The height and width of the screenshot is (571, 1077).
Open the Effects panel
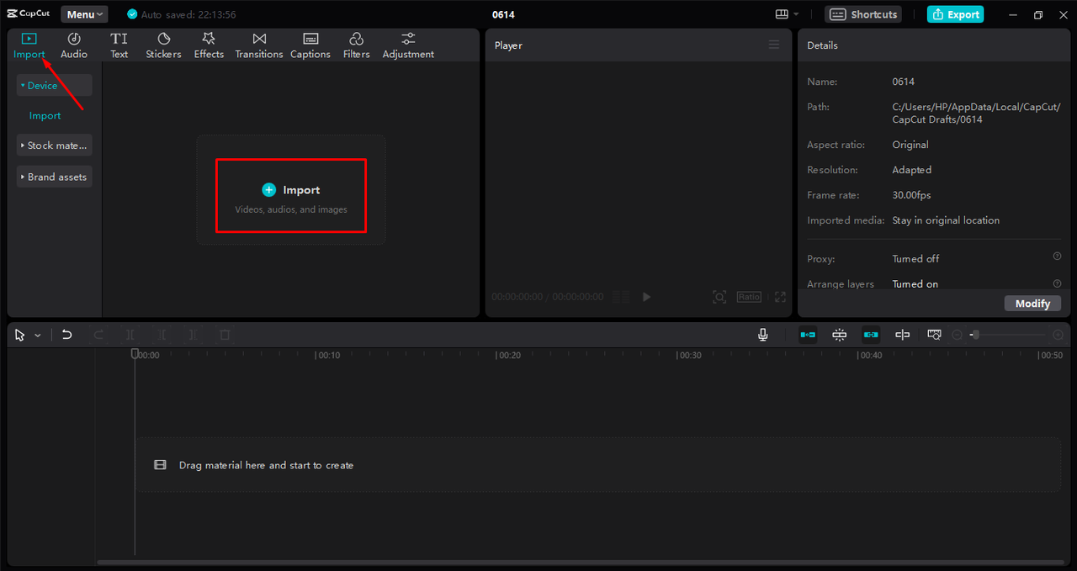[209, 45]
